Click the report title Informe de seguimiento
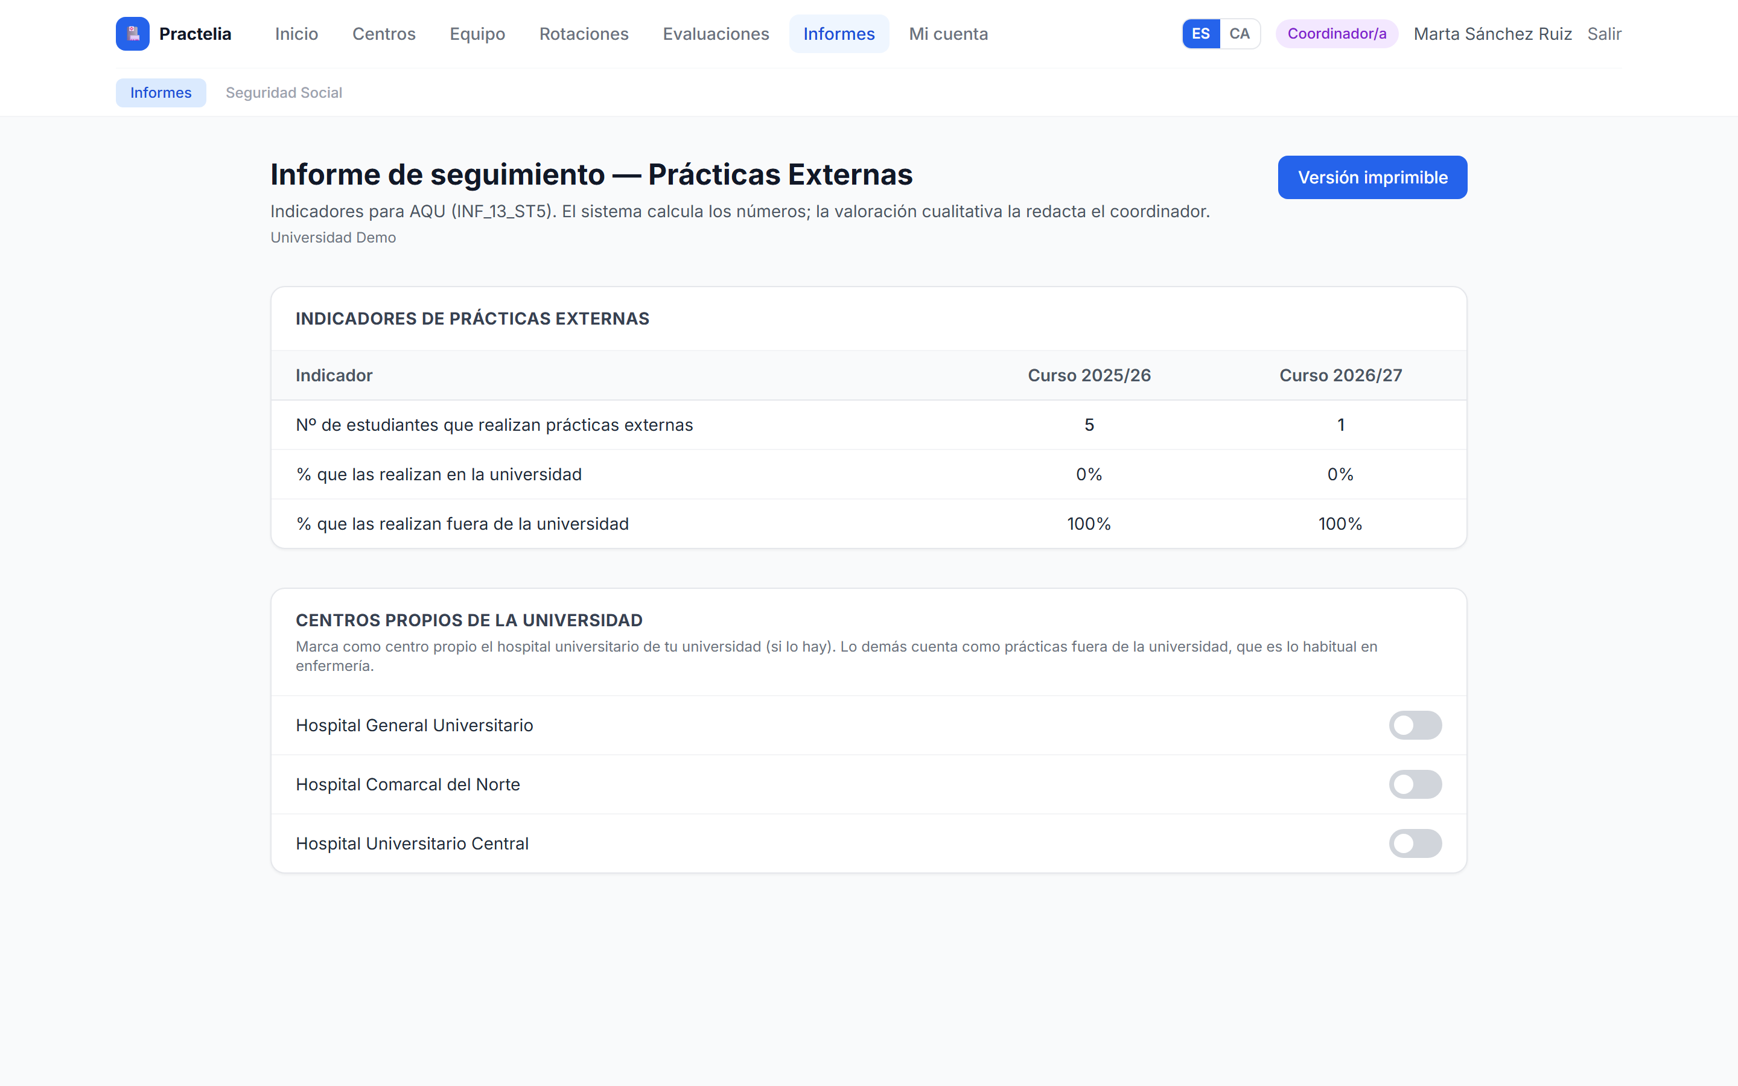The image size is (1738, 1086). click(x=591, y=174)
